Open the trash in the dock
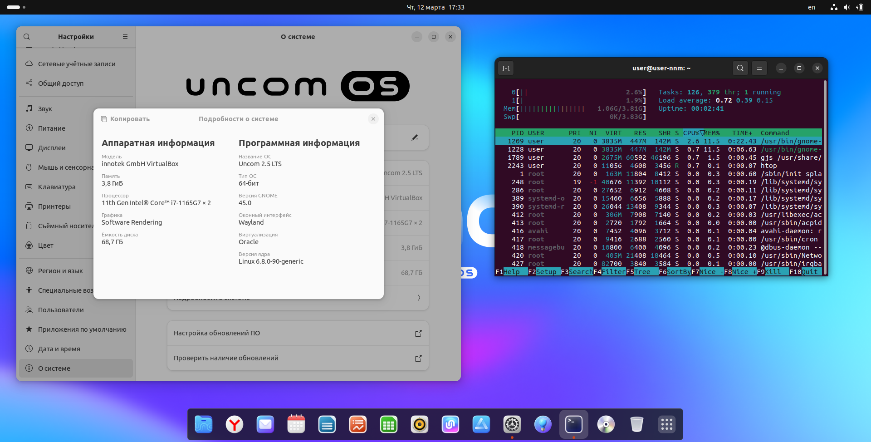The width and height of the screenshot is (871, 442). pyautogui.click(x=636, y=425)
